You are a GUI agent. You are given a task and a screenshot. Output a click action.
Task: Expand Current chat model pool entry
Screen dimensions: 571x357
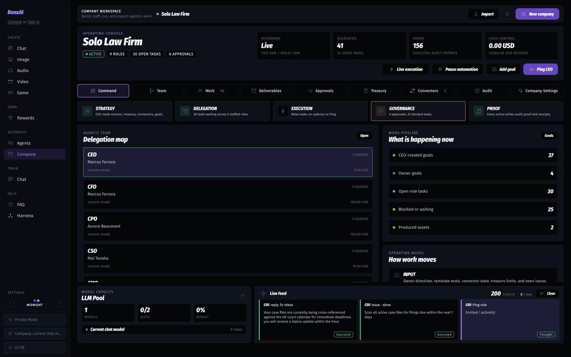[x=164, y=329]
